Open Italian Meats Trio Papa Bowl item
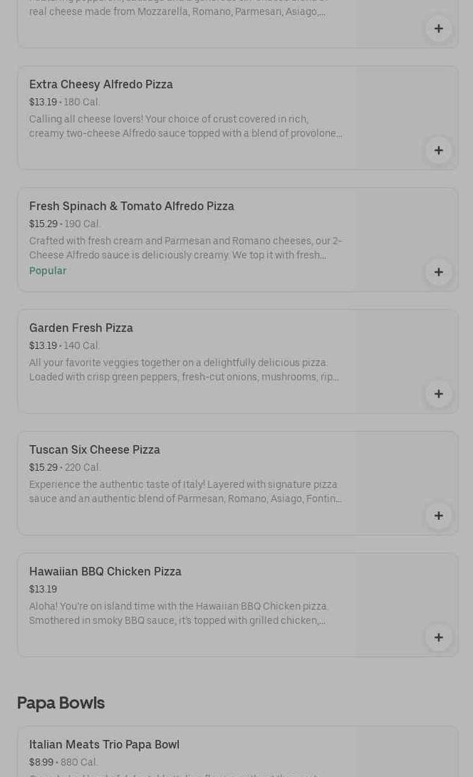The height and width of the screenshot is (777, 473). (104, 744)
